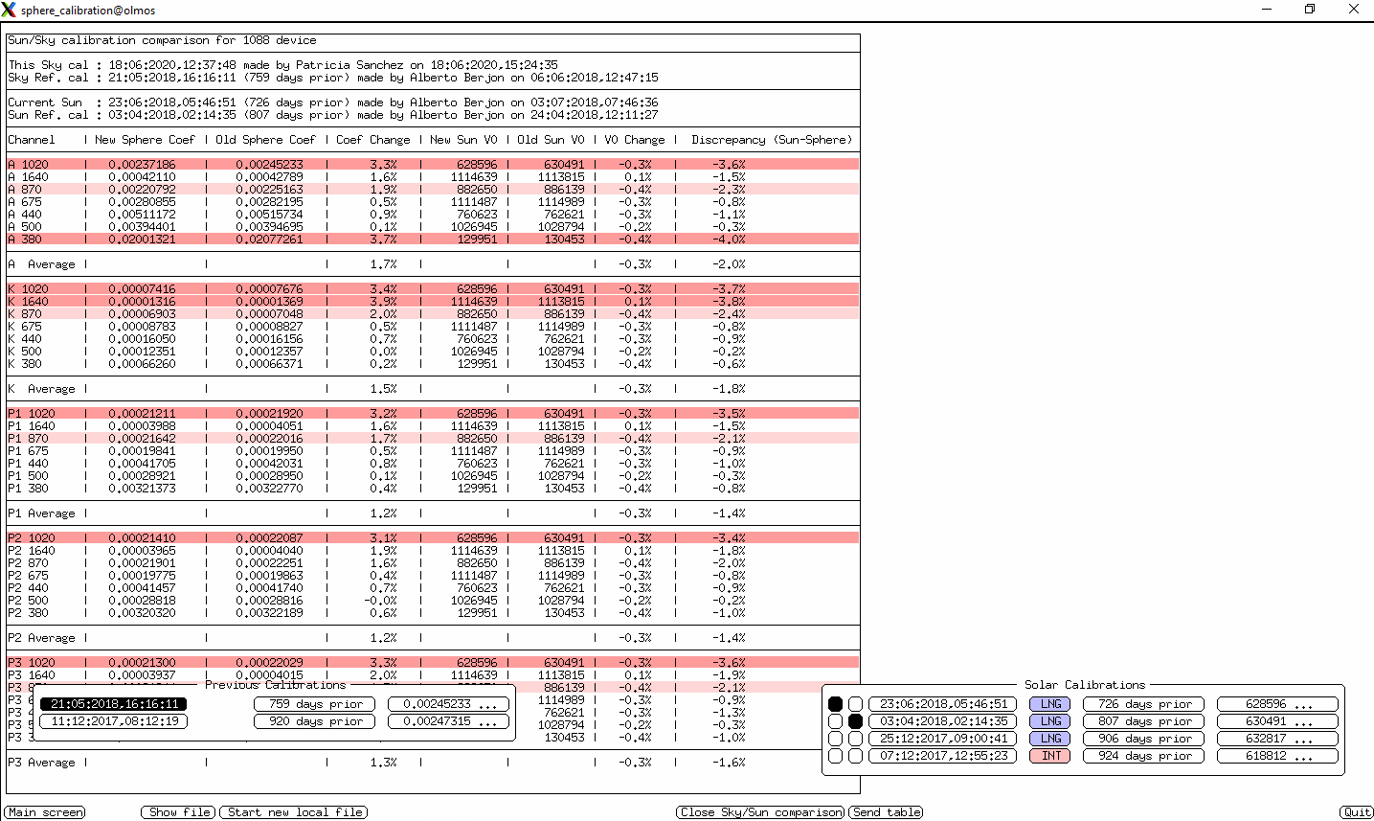Open the 628596 ... button in Solar Calibrations
1374x821 pixels.
click(1278, 704)
